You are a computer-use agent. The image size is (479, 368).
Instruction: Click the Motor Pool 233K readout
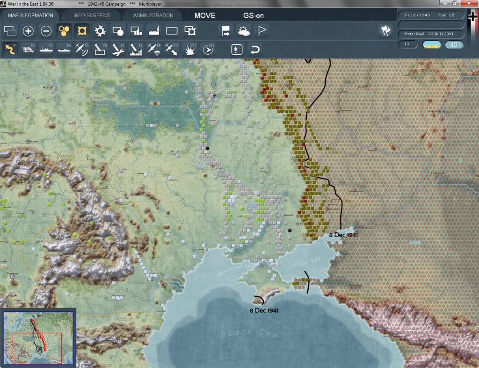click(431, 34)
